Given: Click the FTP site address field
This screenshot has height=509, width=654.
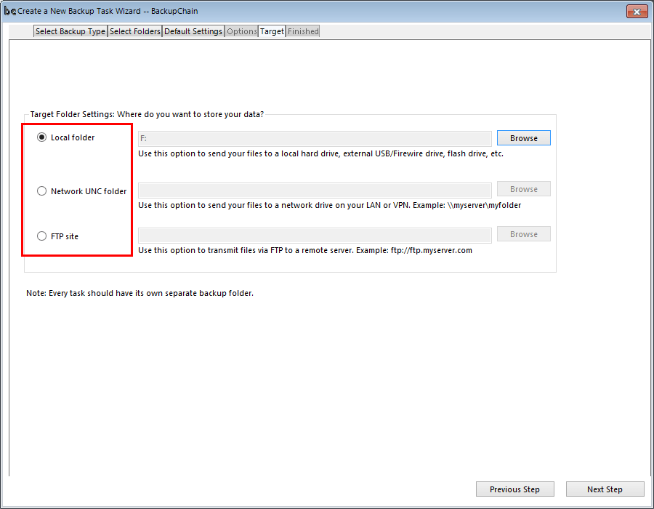Looking at the screenshot, I should tap(315, 236).
